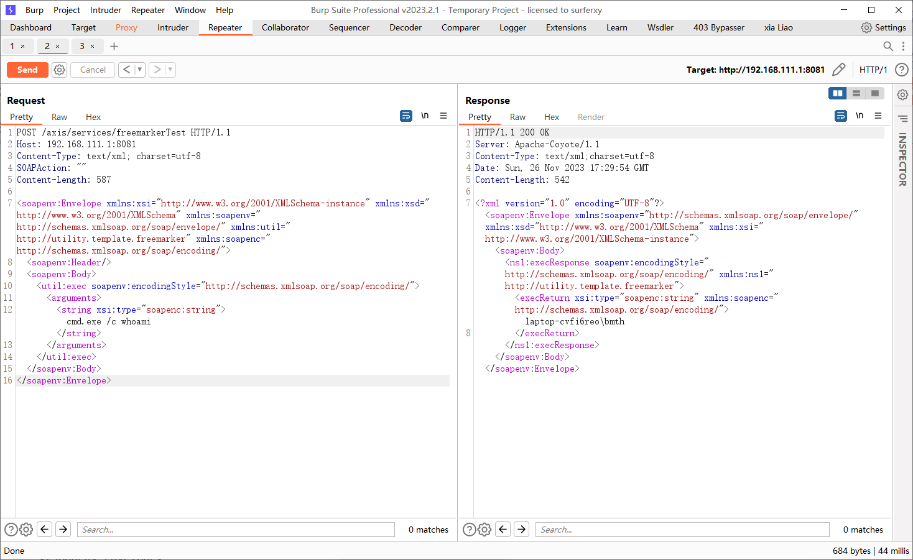913x560 pixels.
Task: Open the Window menu
Action: pos(190,10)
